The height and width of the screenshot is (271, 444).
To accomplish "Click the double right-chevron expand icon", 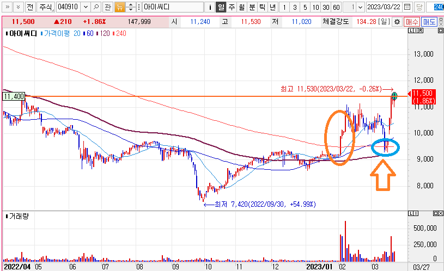I will (x=7, y=7).
